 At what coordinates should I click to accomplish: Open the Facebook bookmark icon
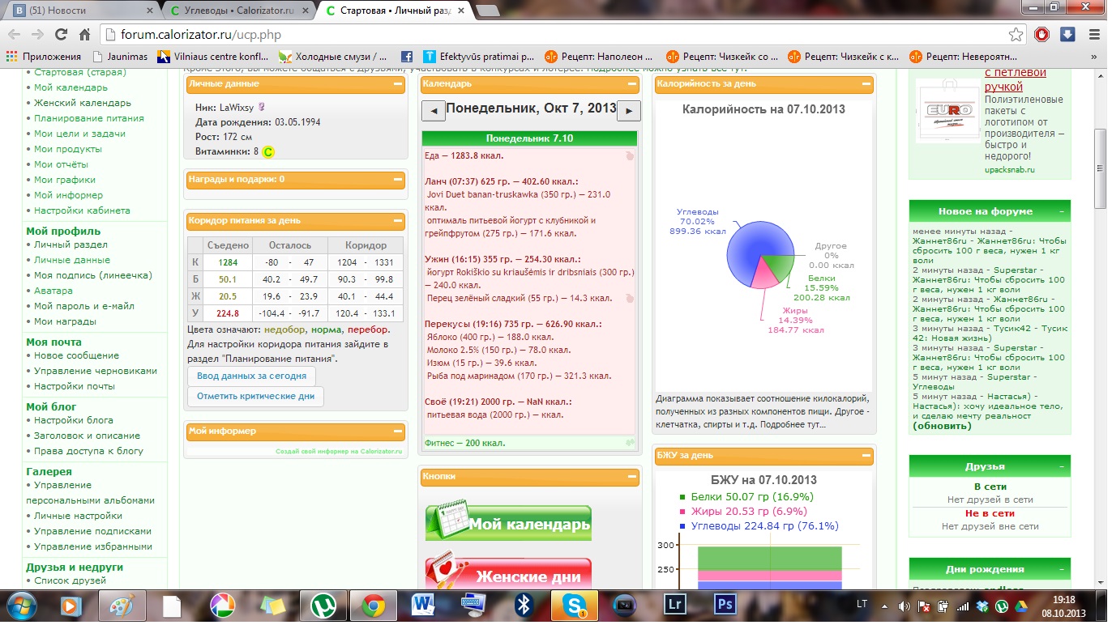pyautogui.click(x=406, y=57)
